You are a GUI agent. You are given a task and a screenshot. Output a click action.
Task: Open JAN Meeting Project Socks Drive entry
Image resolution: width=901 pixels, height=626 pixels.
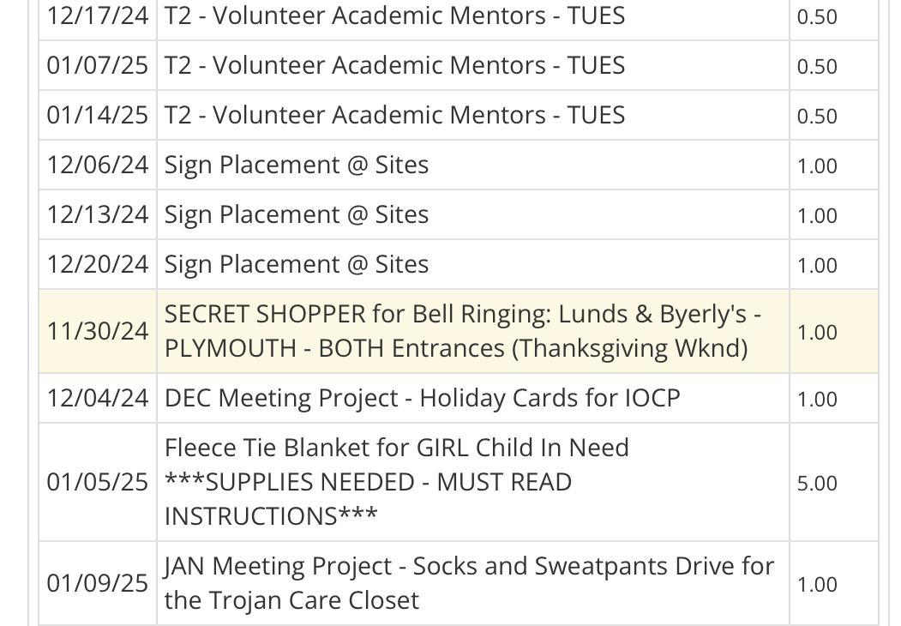pyautogui.click(x=469, y=583)
